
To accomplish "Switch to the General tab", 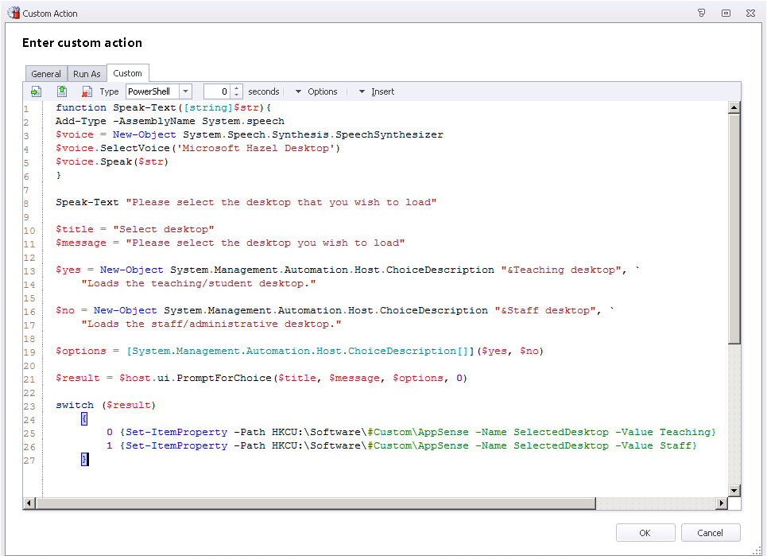I will pos(46,74).
